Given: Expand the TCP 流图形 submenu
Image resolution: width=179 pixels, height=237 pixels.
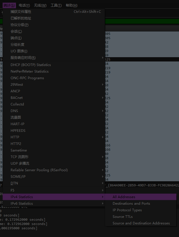Looking at the screenshot, I should click(x=19, y=157).
